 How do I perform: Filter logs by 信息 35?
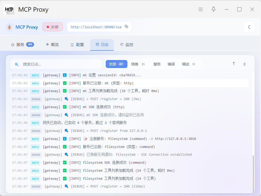138,64
